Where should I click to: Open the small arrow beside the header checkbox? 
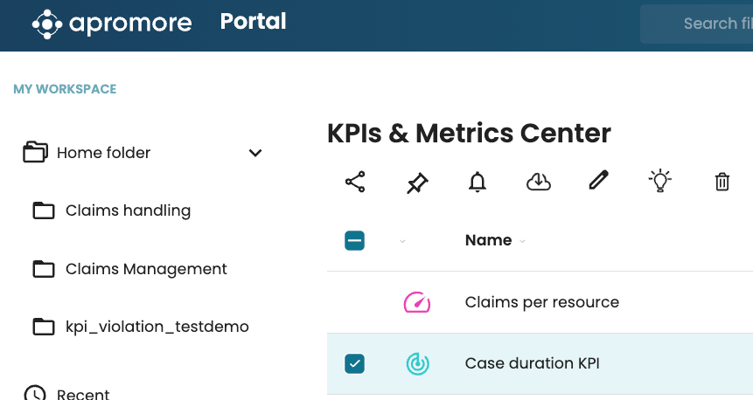(x=402, y=241)
